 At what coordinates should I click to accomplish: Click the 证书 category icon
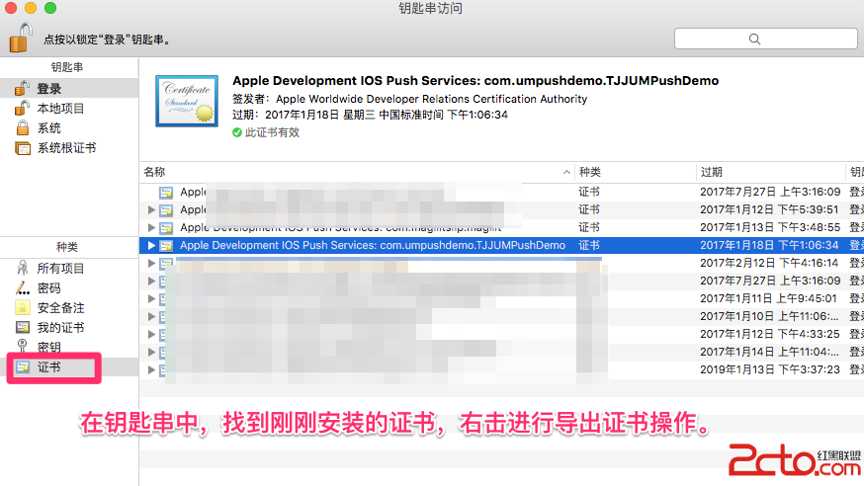(x=23, y=366)
